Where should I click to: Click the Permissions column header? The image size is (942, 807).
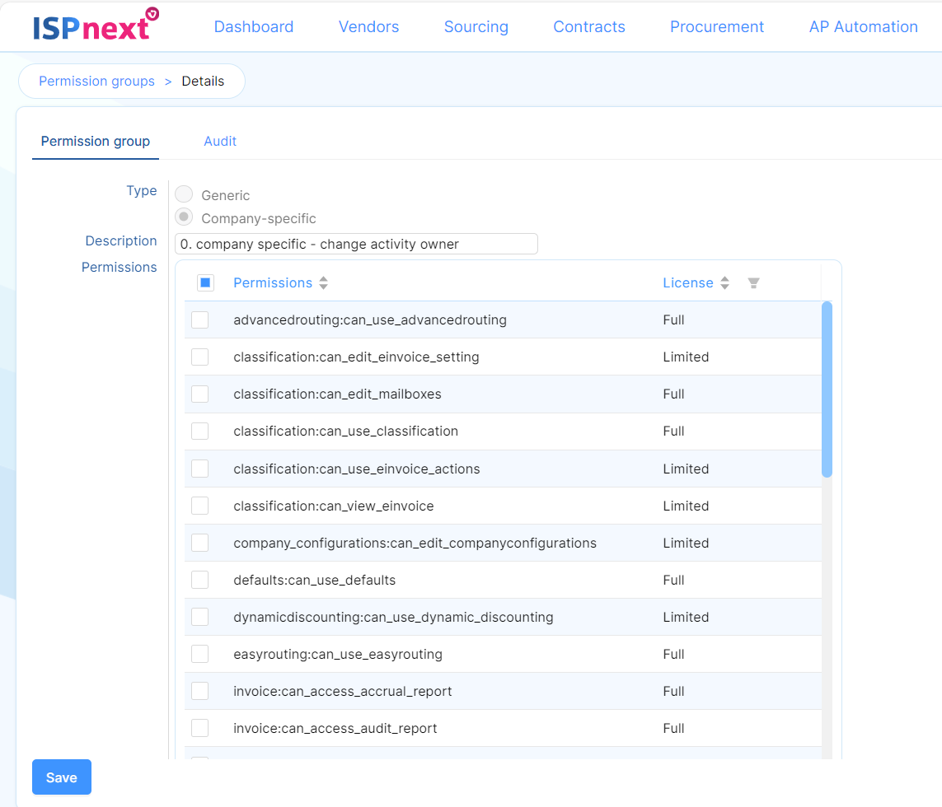coord(273,282)
